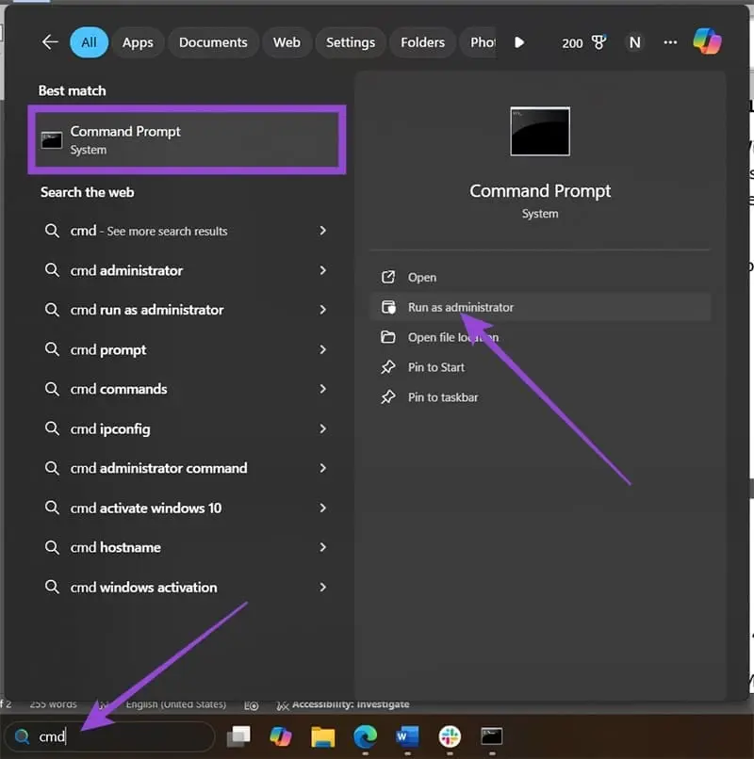Screen dimensions: 754x759
Task: Click the taskbar search box with 'cmd'
Action: tap(109, 736)
